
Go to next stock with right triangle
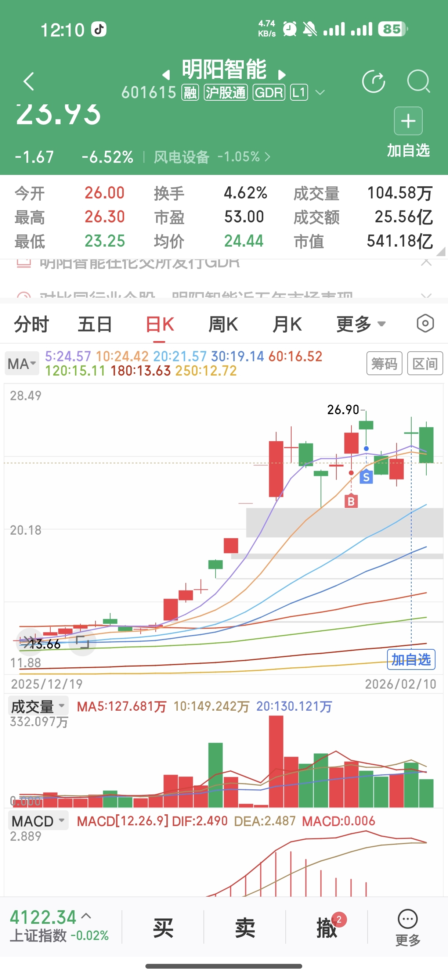coord(282,74)
